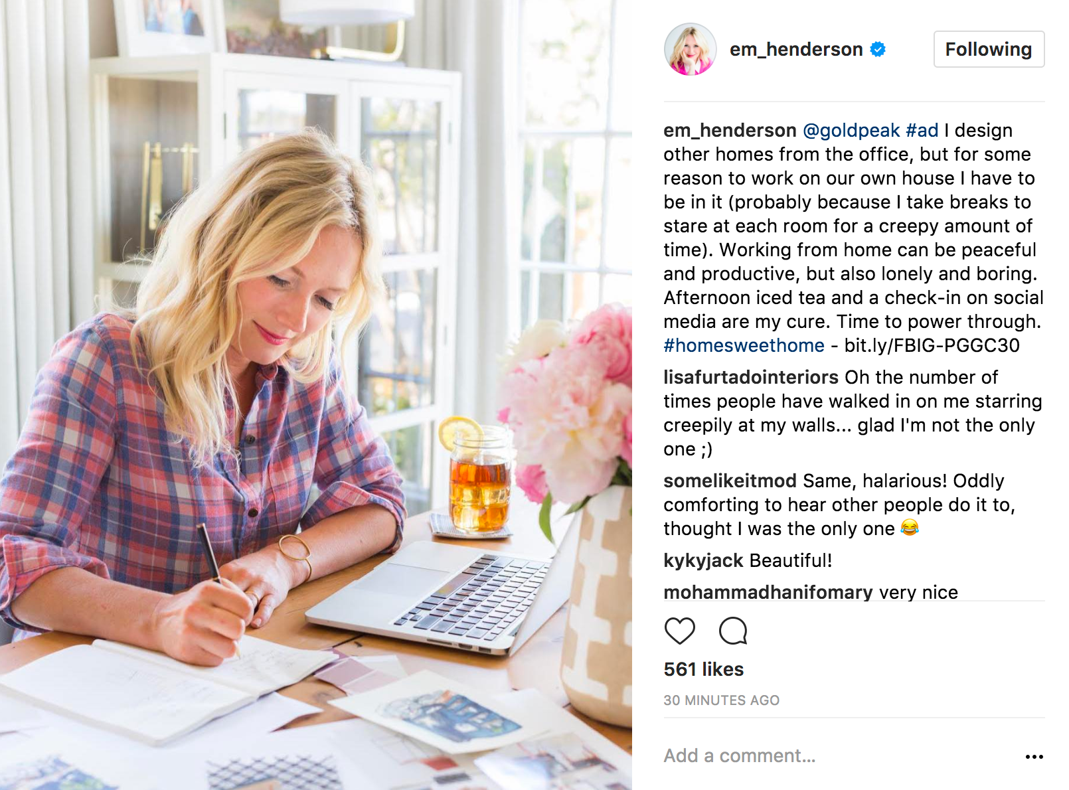View the 561 likes list
The image size is (1069, 790).
click(x=703, y=669)
